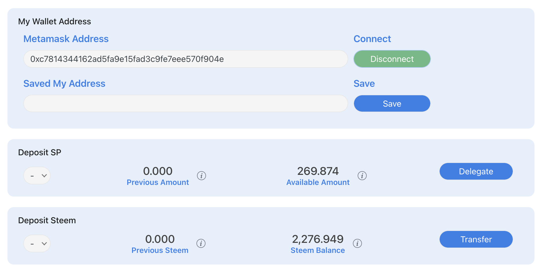Viewport: 543px width, 273px height.
Task: Click the "Steem Balance" label text
Action: 318,251
